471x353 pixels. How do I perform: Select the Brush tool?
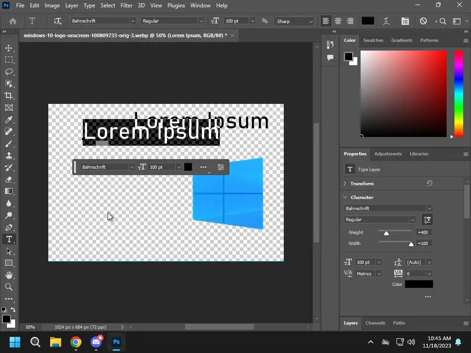[x=9, y=143]
